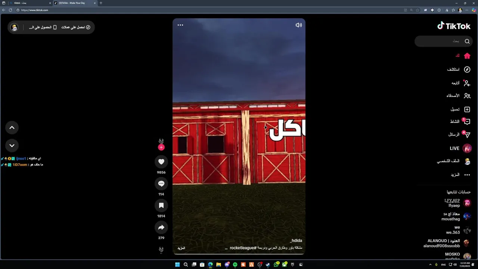Open Discord from the taskbar
Viewport: 478px width, 269px height.
pyautogui.click(x=227, y=264)
